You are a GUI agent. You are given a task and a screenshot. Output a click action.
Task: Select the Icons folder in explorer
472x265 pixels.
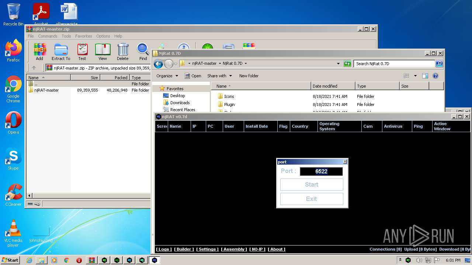pyautogui.click(x=229, y=96)
